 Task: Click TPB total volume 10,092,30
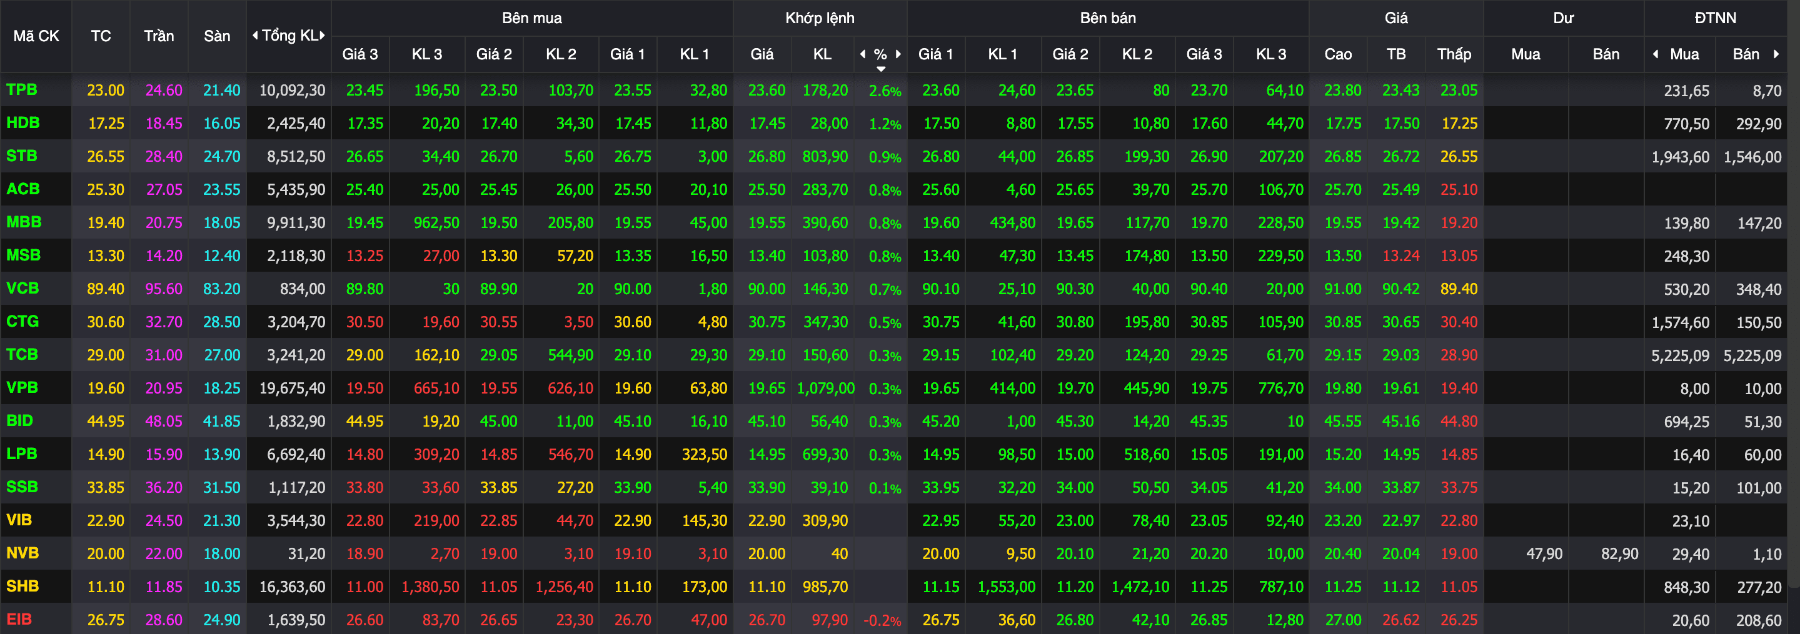[292, 90]
